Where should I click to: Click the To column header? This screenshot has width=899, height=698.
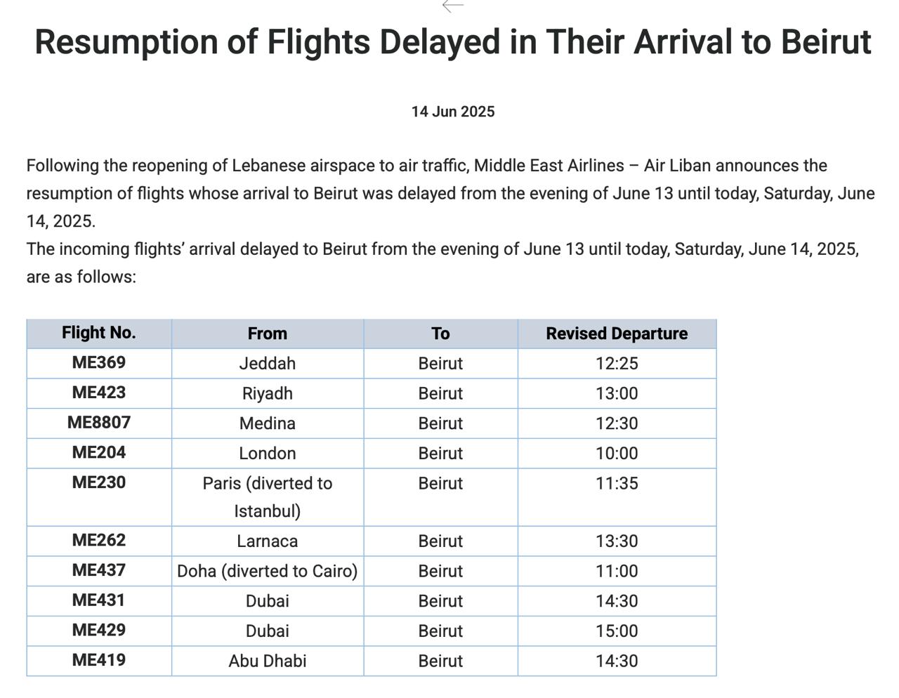click(x=440, y=334)
